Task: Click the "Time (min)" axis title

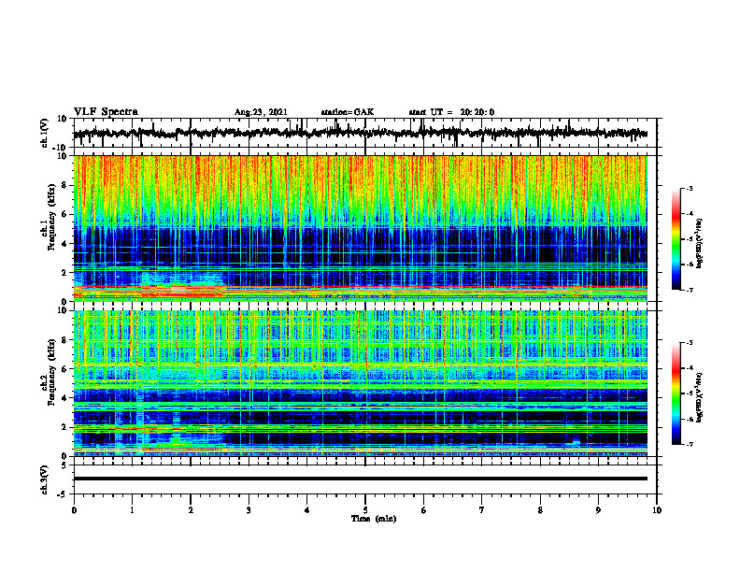Action: click(374, 519)
